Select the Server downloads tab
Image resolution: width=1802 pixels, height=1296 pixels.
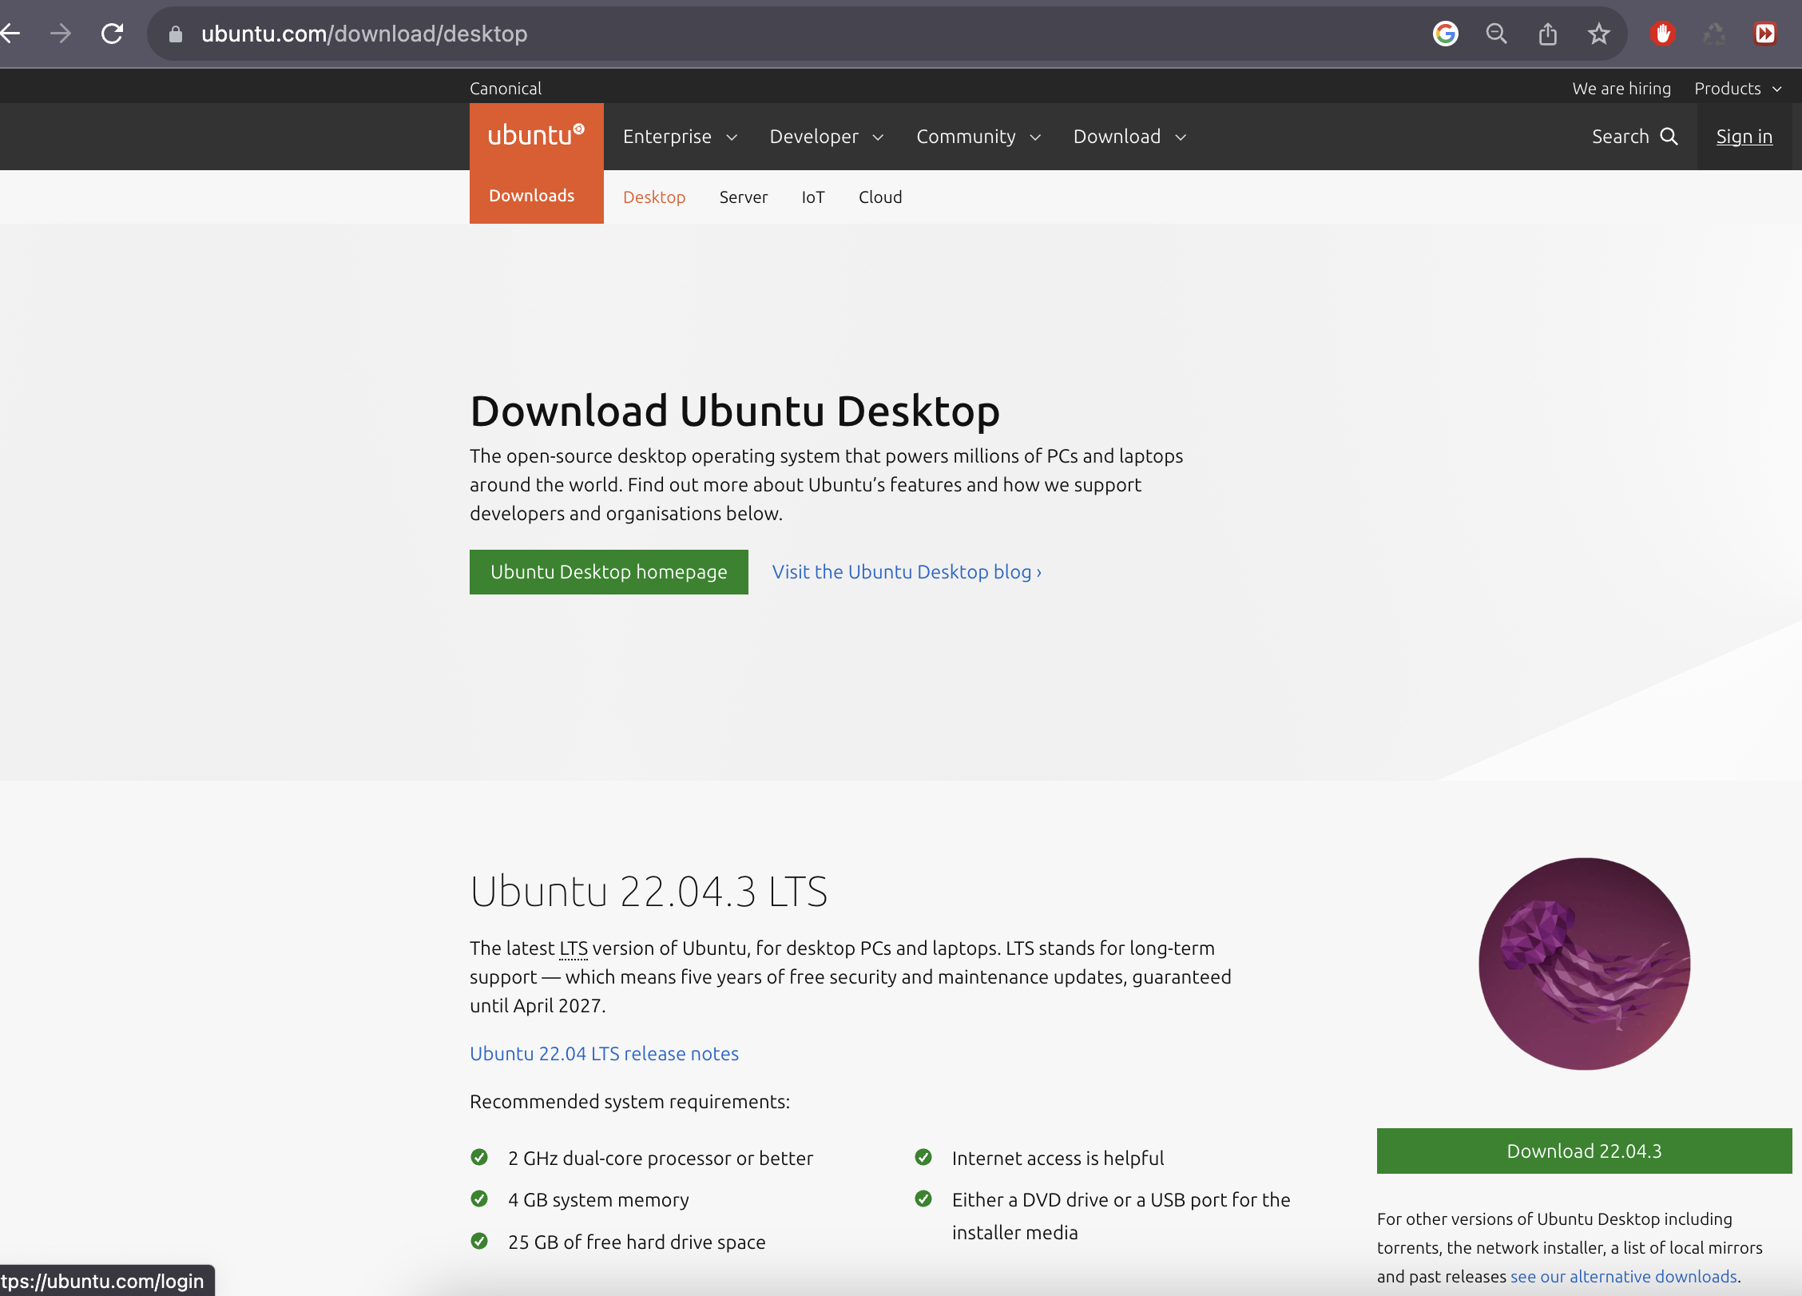click(x=744, y=197)
